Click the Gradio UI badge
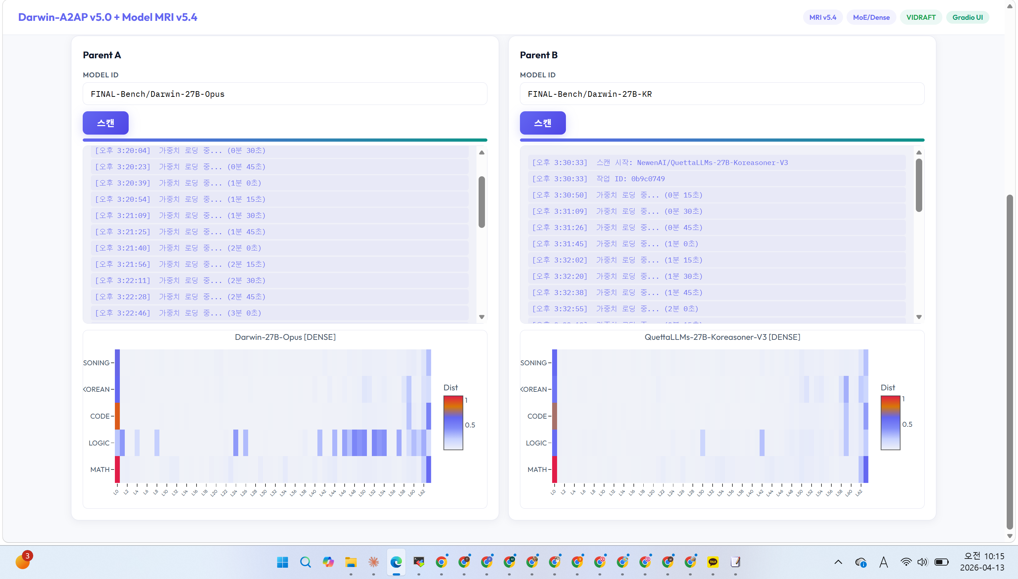This screenshot has width=1018, height=579. click(967, 18)
